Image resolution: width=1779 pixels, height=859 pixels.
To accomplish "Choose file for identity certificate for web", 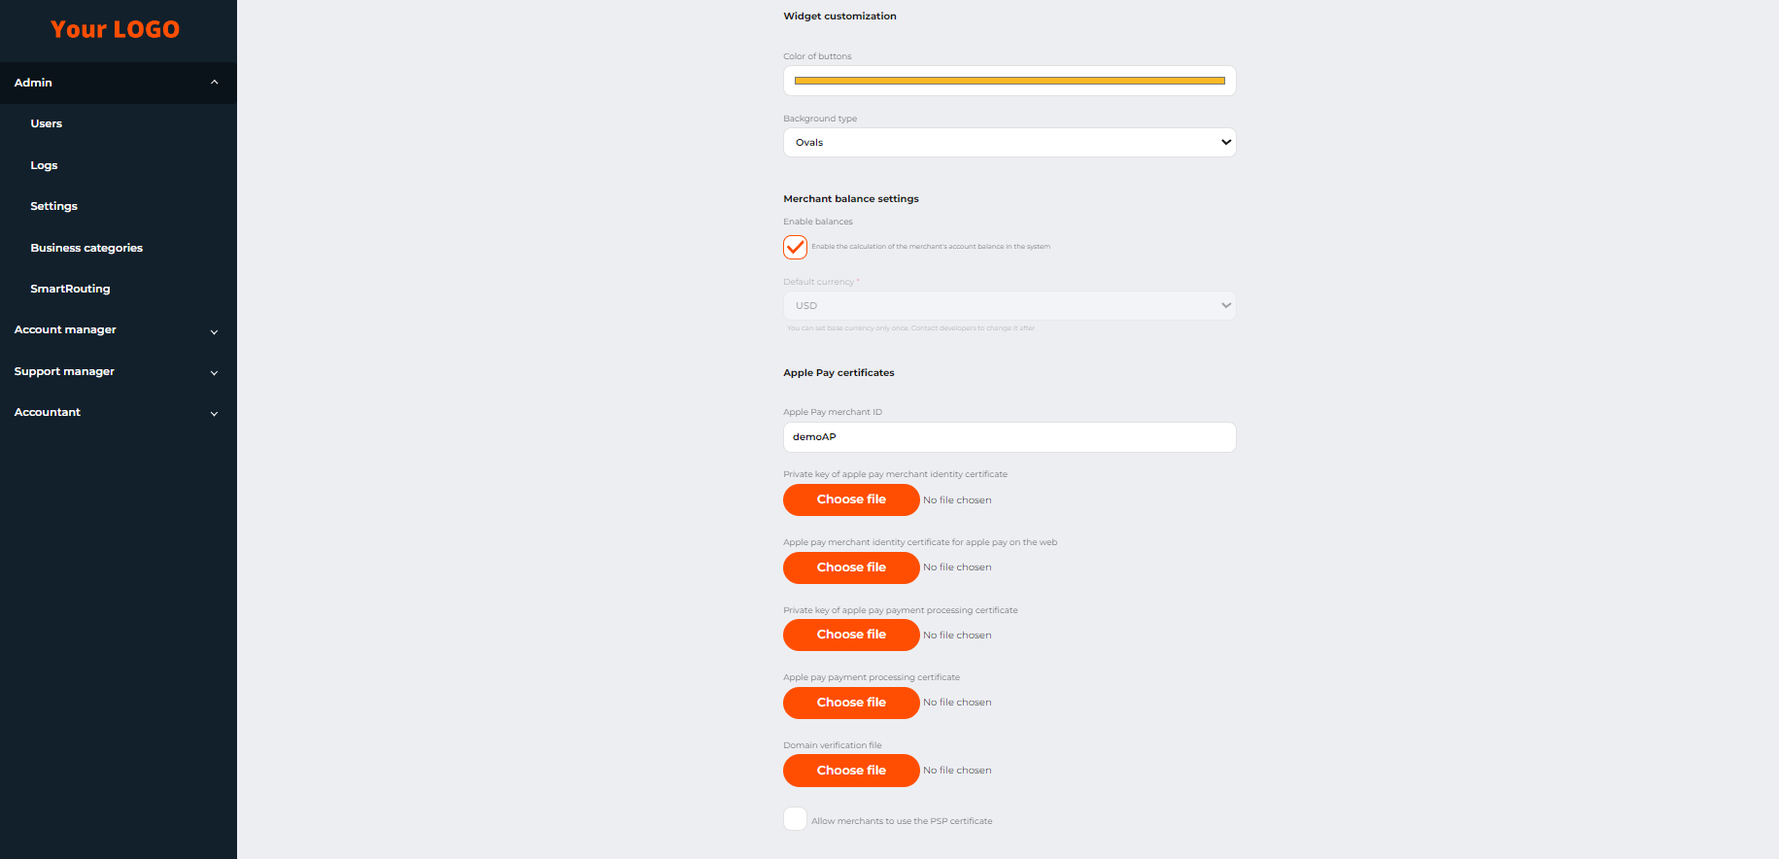I will click(x=851, y=567).
